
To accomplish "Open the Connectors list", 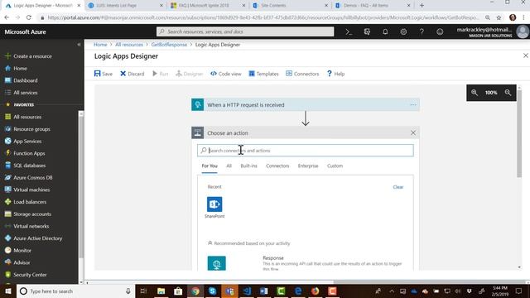I will [302, 74].
